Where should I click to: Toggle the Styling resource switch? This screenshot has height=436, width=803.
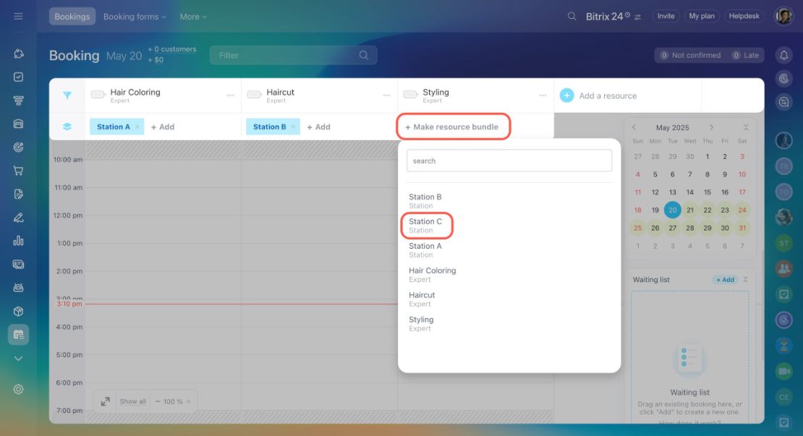(x=410, y=94)
